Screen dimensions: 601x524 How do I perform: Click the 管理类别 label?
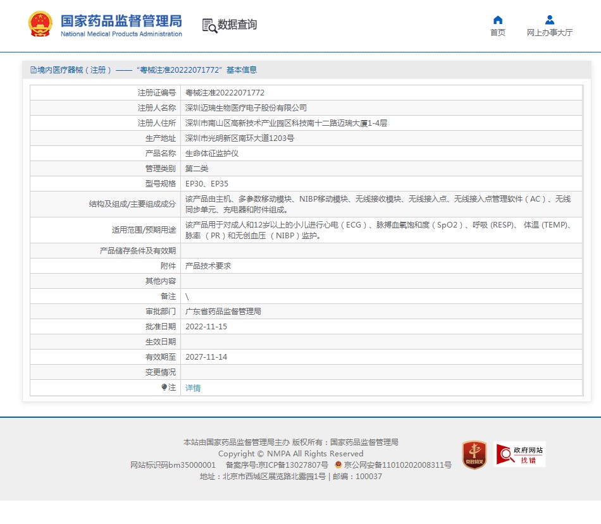[161, 169]
